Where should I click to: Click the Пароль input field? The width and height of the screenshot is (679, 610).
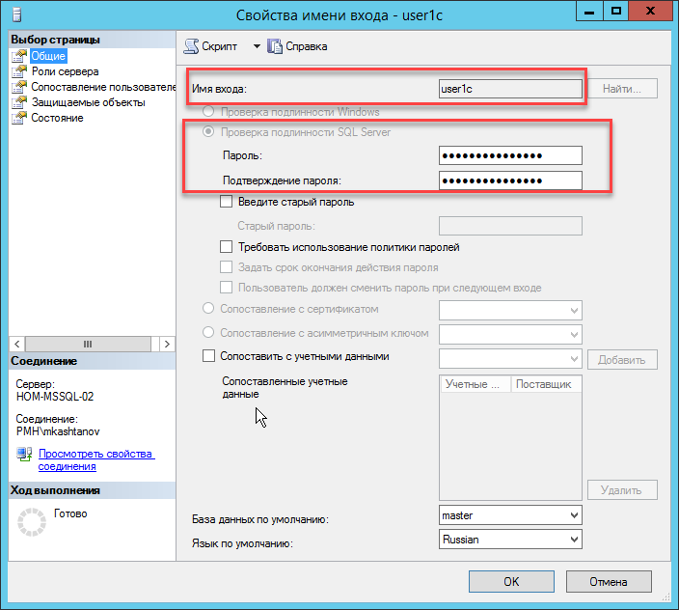pos(510,155)
